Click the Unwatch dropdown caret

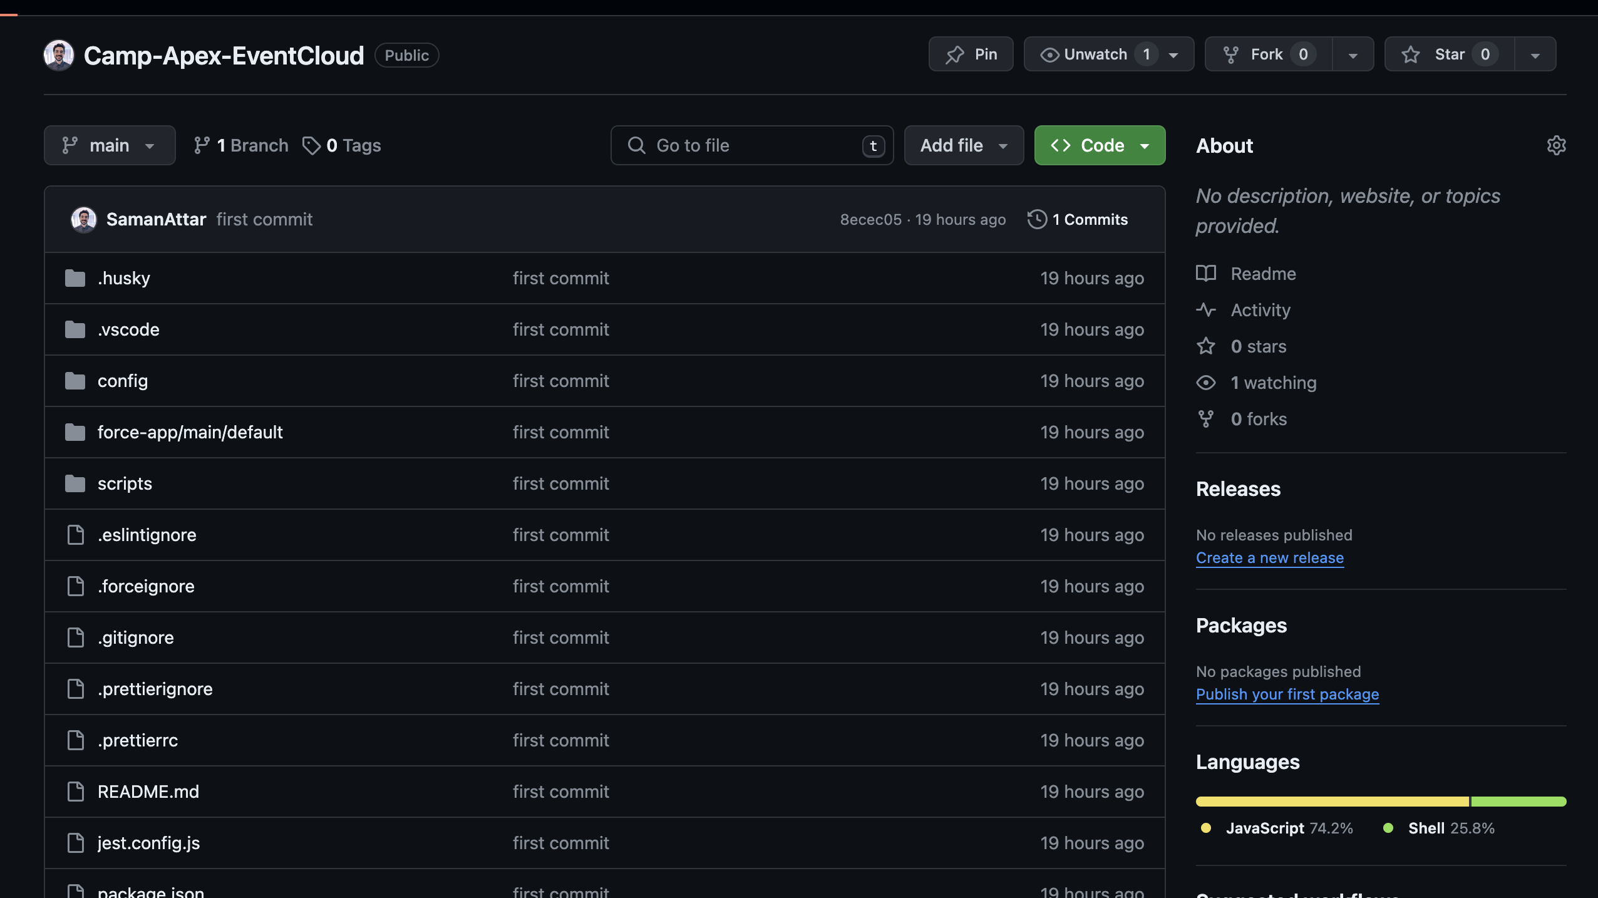pyautogui.click(x=1173, y=55)
